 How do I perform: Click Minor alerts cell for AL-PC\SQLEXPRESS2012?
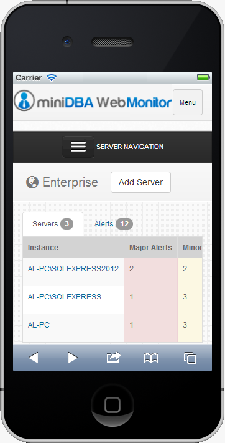190,272
